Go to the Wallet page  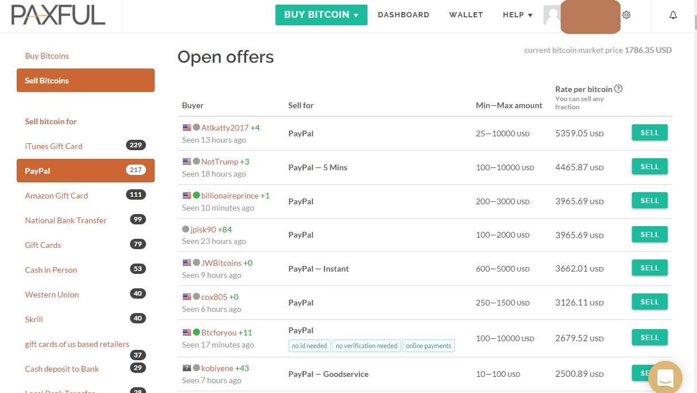pyautogui.click(x=466, y=15)
